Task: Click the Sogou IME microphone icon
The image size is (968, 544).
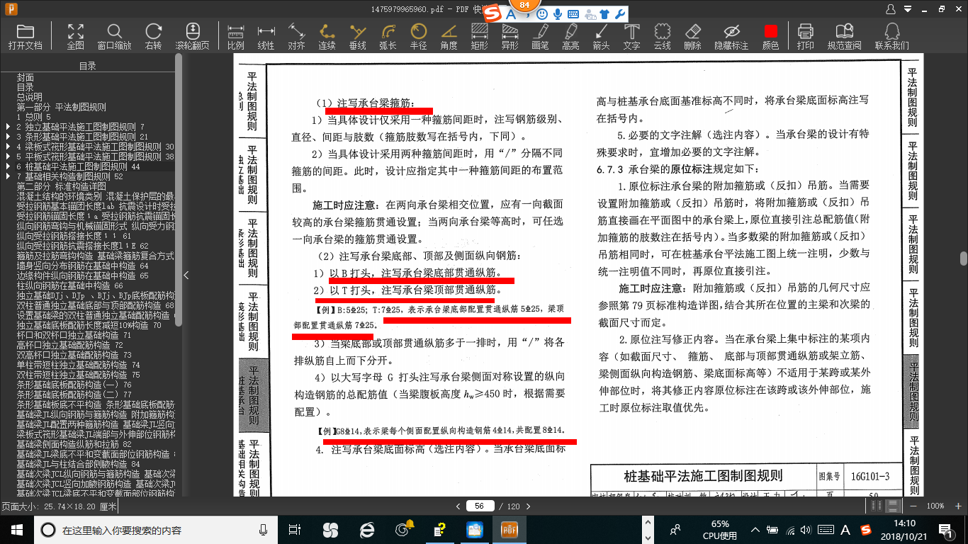Action: coord(558,13)
